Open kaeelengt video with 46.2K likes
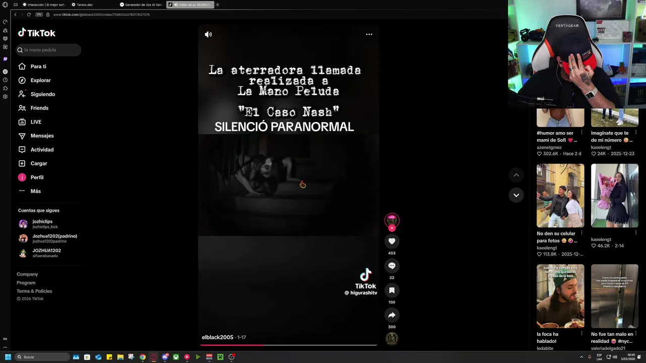 615,196
